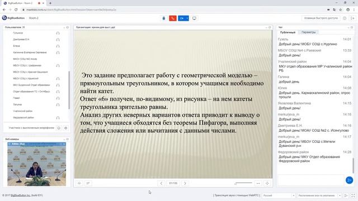Minimize the Users panel
358x201 pixels.
(x=64, y=27)
